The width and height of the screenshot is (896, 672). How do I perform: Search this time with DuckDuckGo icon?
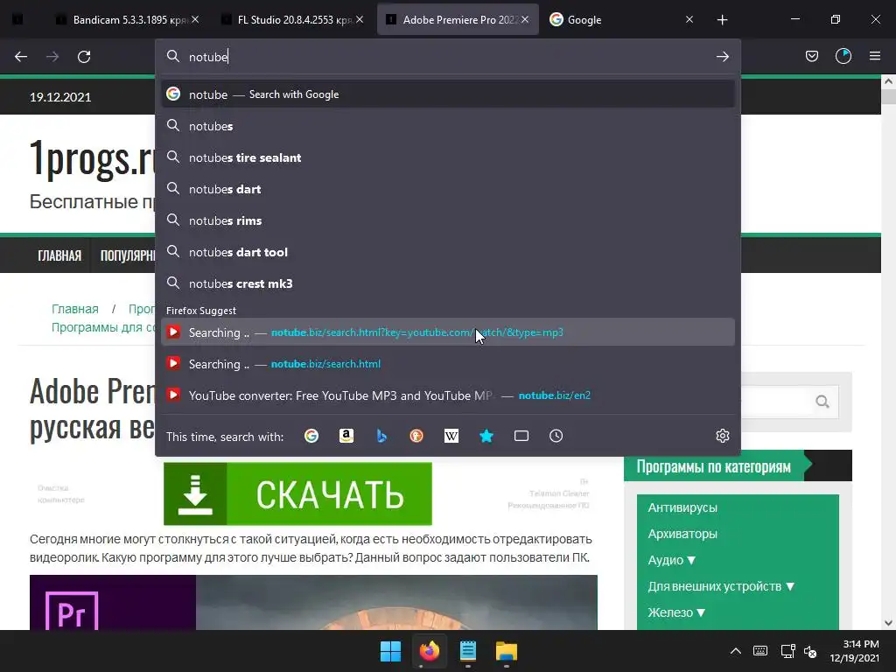pos(416,436)
